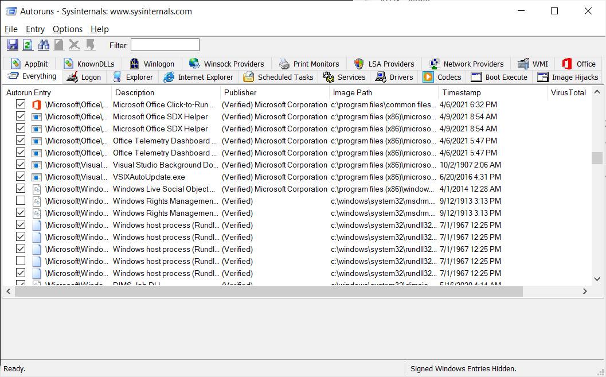This screenshot has width=606, height=377.
Task: Click Signed Windows Entries Hidden status text
Action: 463,368
